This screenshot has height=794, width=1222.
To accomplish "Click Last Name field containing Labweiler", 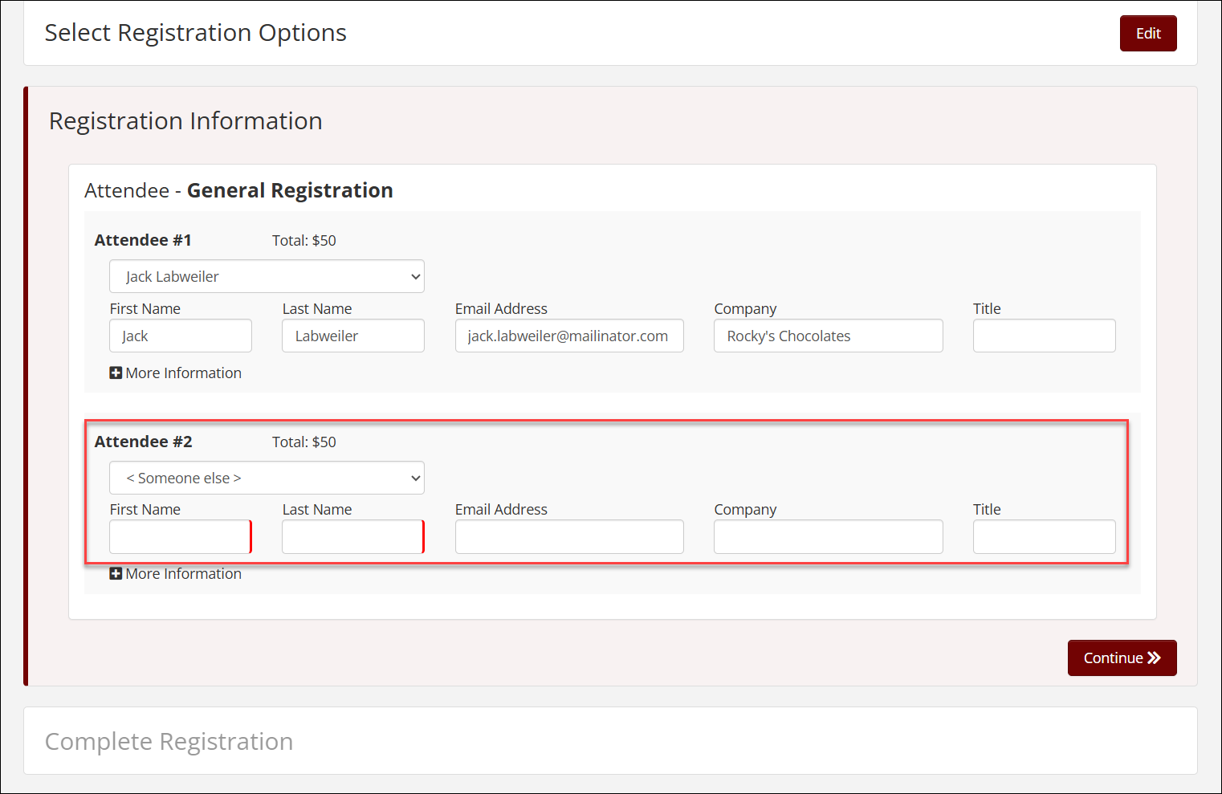I will click(x=352, y=336).
